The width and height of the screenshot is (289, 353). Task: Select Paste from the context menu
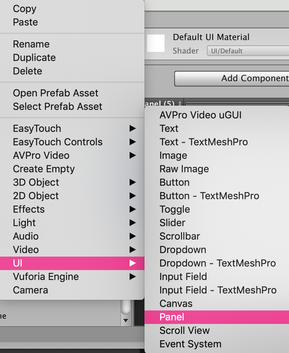click(x=25, y=22)
